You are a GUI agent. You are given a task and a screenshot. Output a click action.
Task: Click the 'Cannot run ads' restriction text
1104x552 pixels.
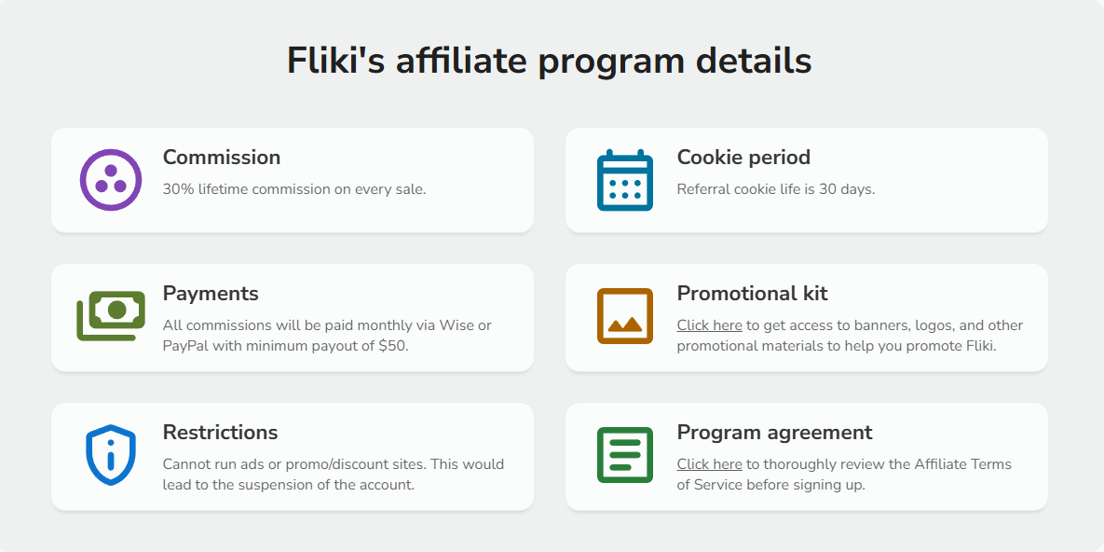pos(333,475)
